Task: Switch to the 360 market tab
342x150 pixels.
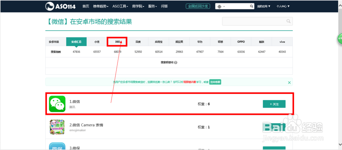Action: (x=118, y=42)
